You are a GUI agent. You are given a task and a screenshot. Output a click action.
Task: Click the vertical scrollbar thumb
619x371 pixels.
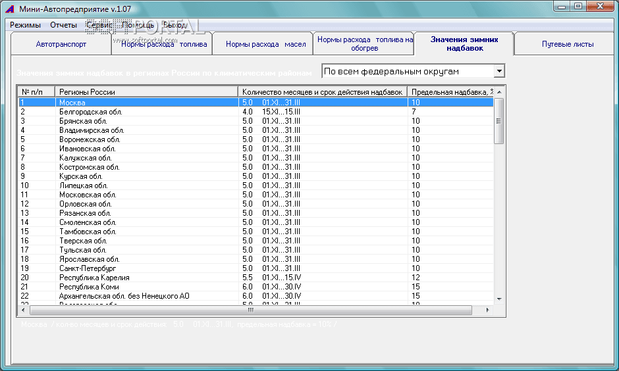pyautogui.click(x=499, y=121)
